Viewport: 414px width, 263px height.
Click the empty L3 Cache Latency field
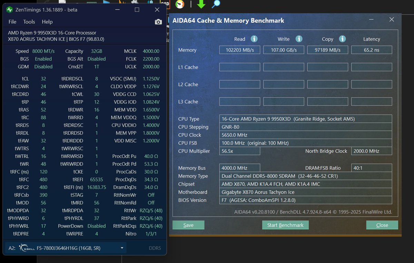[x=372, y=102]
